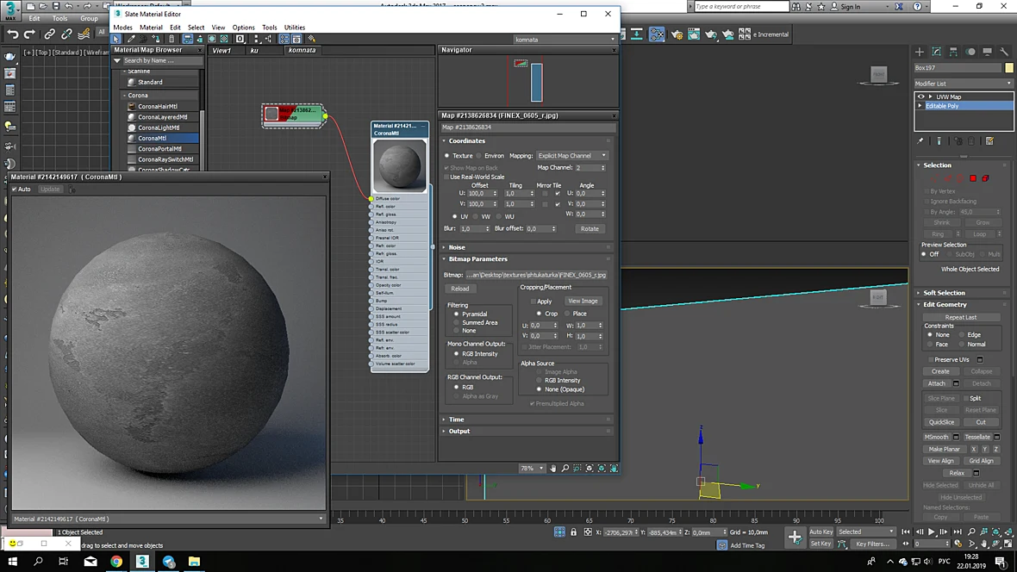The width and height of the screenshot is (1017, 572).
Task: Open the Utilities menu in Slate editor
Action: [x=295, y=28]
